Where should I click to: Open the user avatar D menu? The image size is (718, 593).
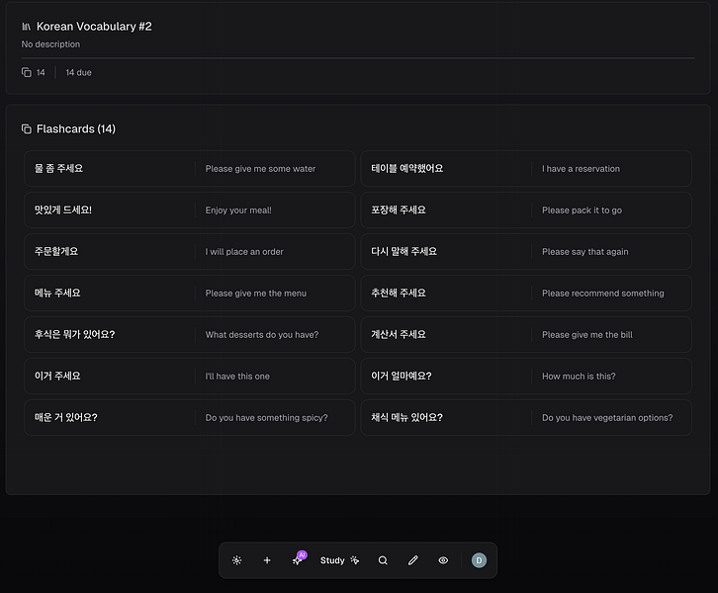480,560
